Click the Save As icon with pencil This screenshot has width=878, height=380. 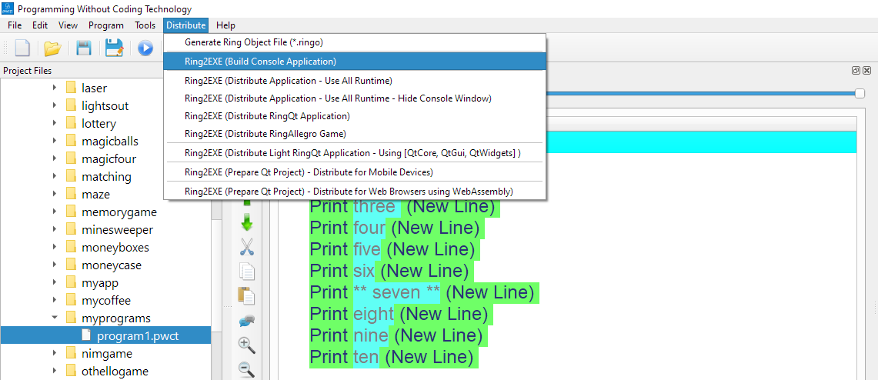115,48
